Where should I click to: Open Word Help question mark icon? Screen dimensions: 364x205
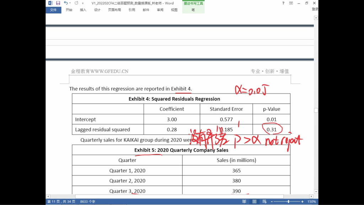(283, 3)
